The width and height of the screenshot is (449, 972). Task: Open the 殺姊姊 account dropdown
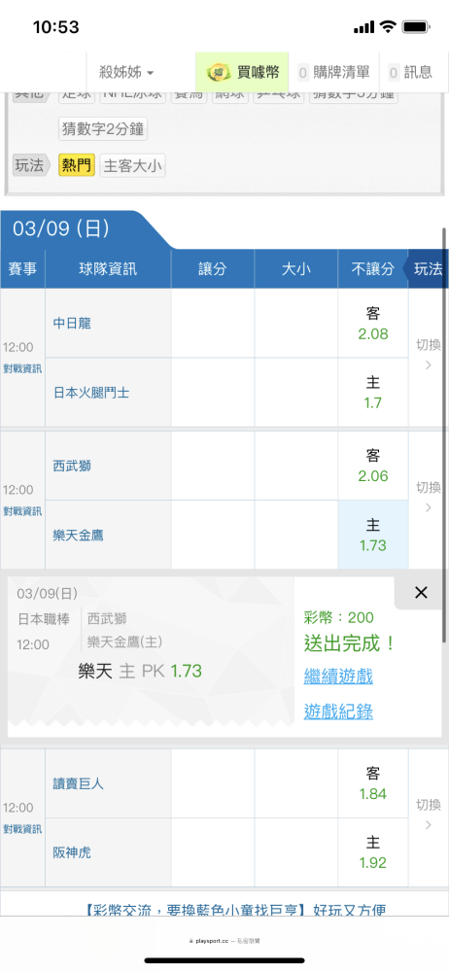[126, 72]
